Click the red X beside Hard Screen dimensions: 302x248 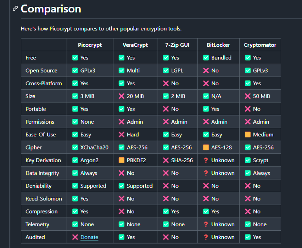[122, 135]
